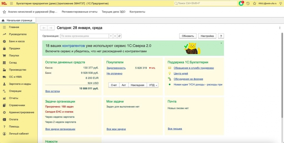Create a Счет document for buyers
The height and width of the screenshot is (143, 284).
114,85
